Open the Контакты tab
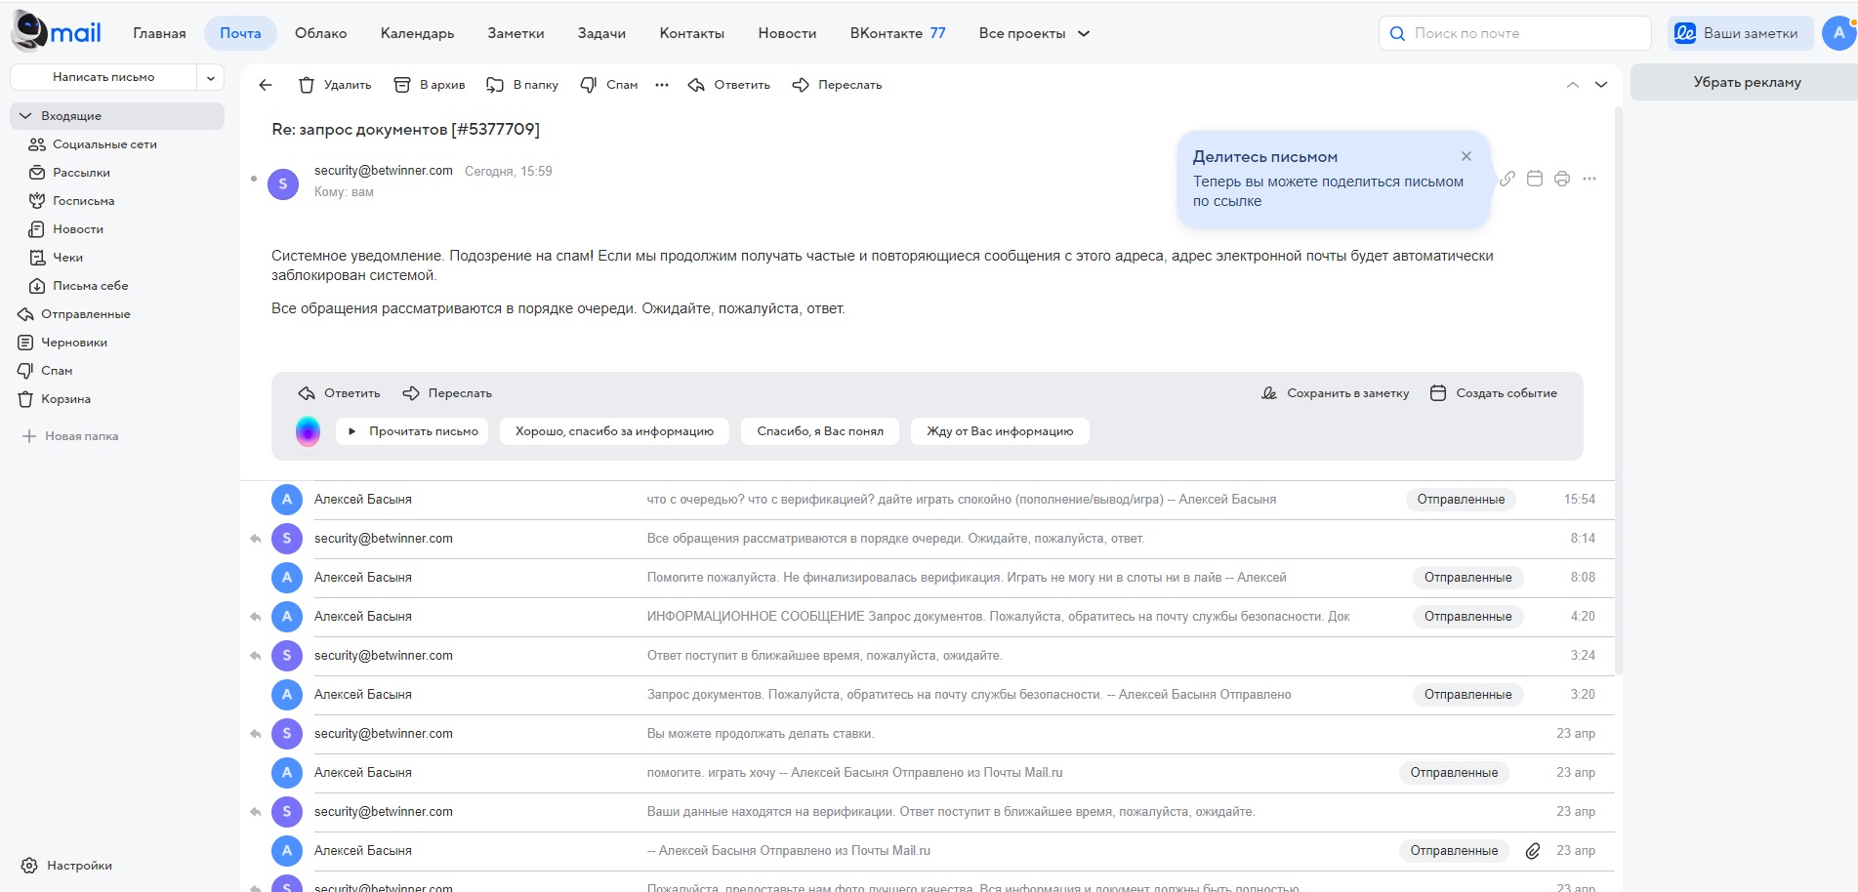 [x=692, y=33]
